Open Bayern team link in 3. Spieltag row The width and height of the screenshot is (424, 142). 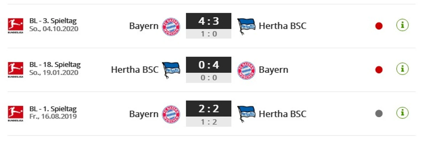[144, 26]
